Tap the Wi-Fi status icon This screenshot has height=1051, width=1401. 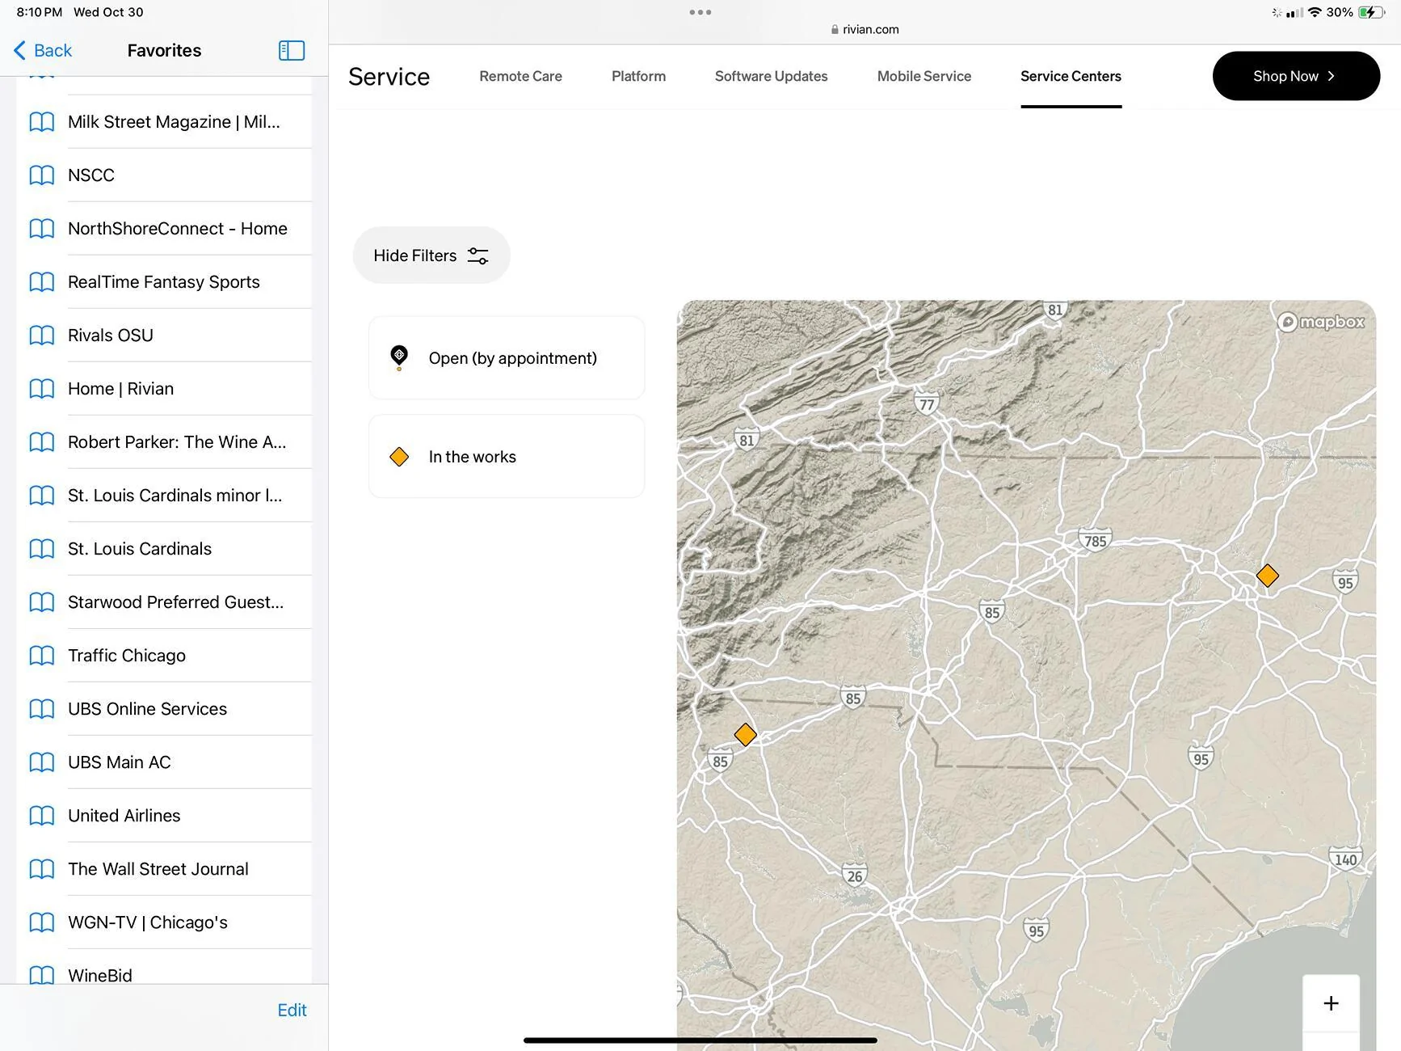click(1315, 12)
